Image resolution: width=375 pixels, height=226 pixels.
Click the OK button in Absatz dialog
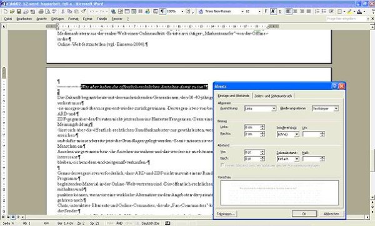tap(304, 213)
